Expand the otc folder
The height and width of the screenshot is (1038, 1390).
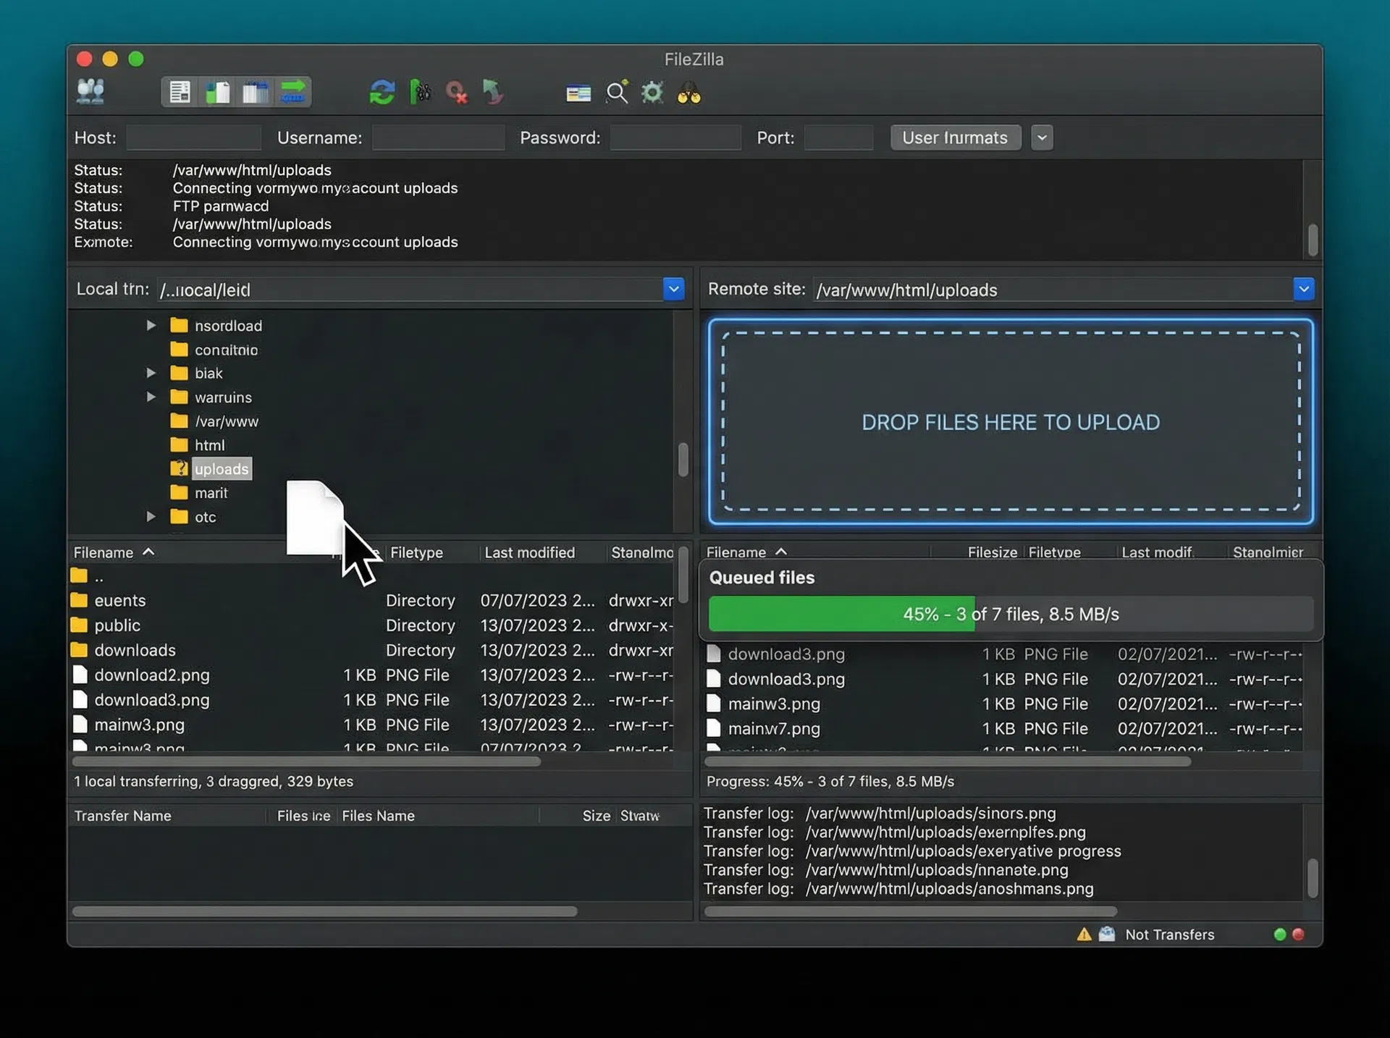pyautogui.click(x=151, y=517)
